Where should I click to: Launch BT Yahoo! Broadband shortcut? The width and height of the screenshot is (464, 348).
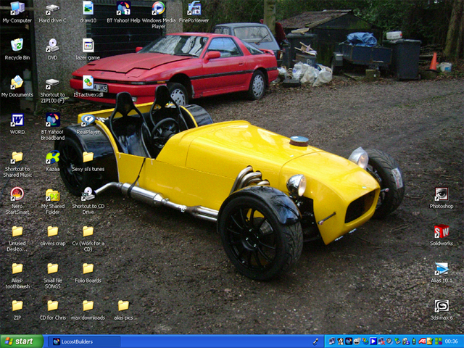tap(52, 127)
